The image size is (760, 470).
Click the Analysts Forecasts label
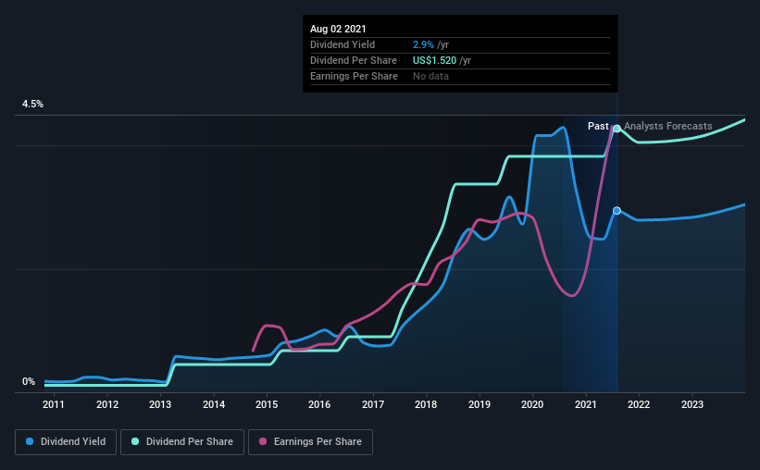point(668,126)
